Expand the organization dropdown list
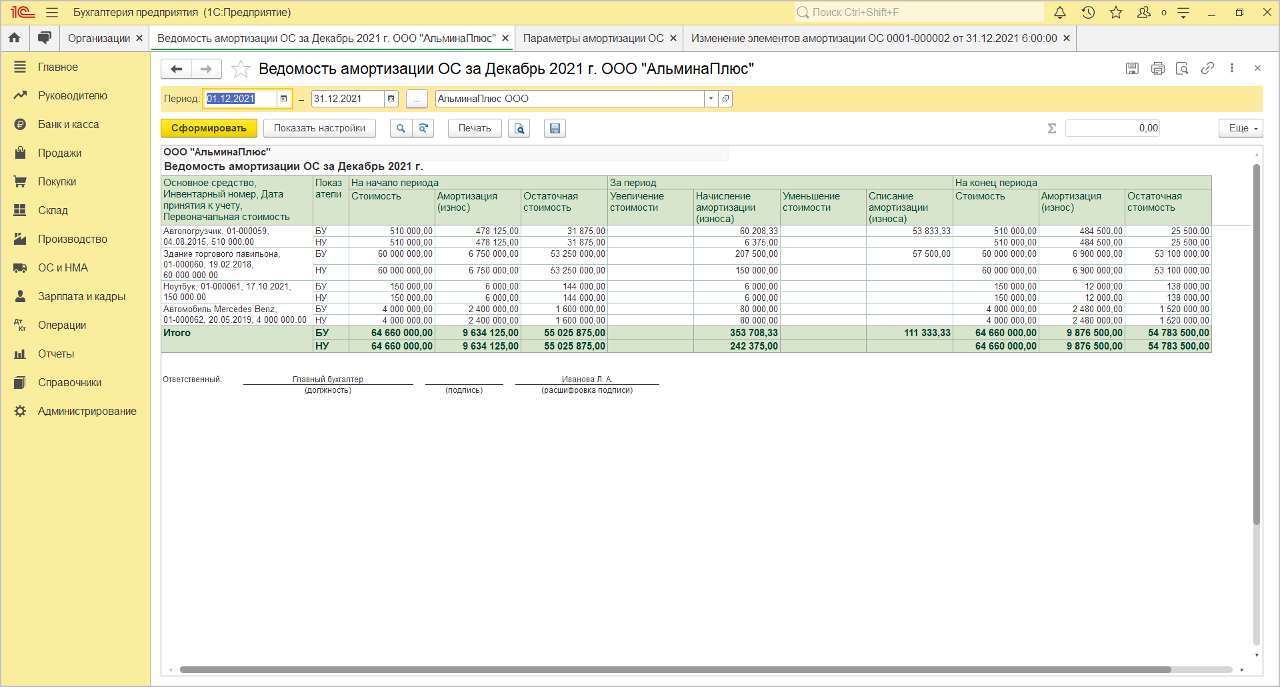This screenshot has height=687, width=1280. [x=711, y=99]
